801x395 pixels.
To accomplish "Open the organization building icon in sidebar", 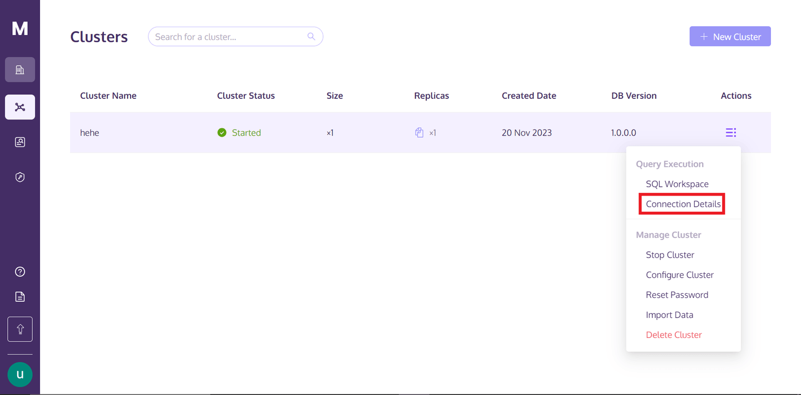I will point(20,69).
